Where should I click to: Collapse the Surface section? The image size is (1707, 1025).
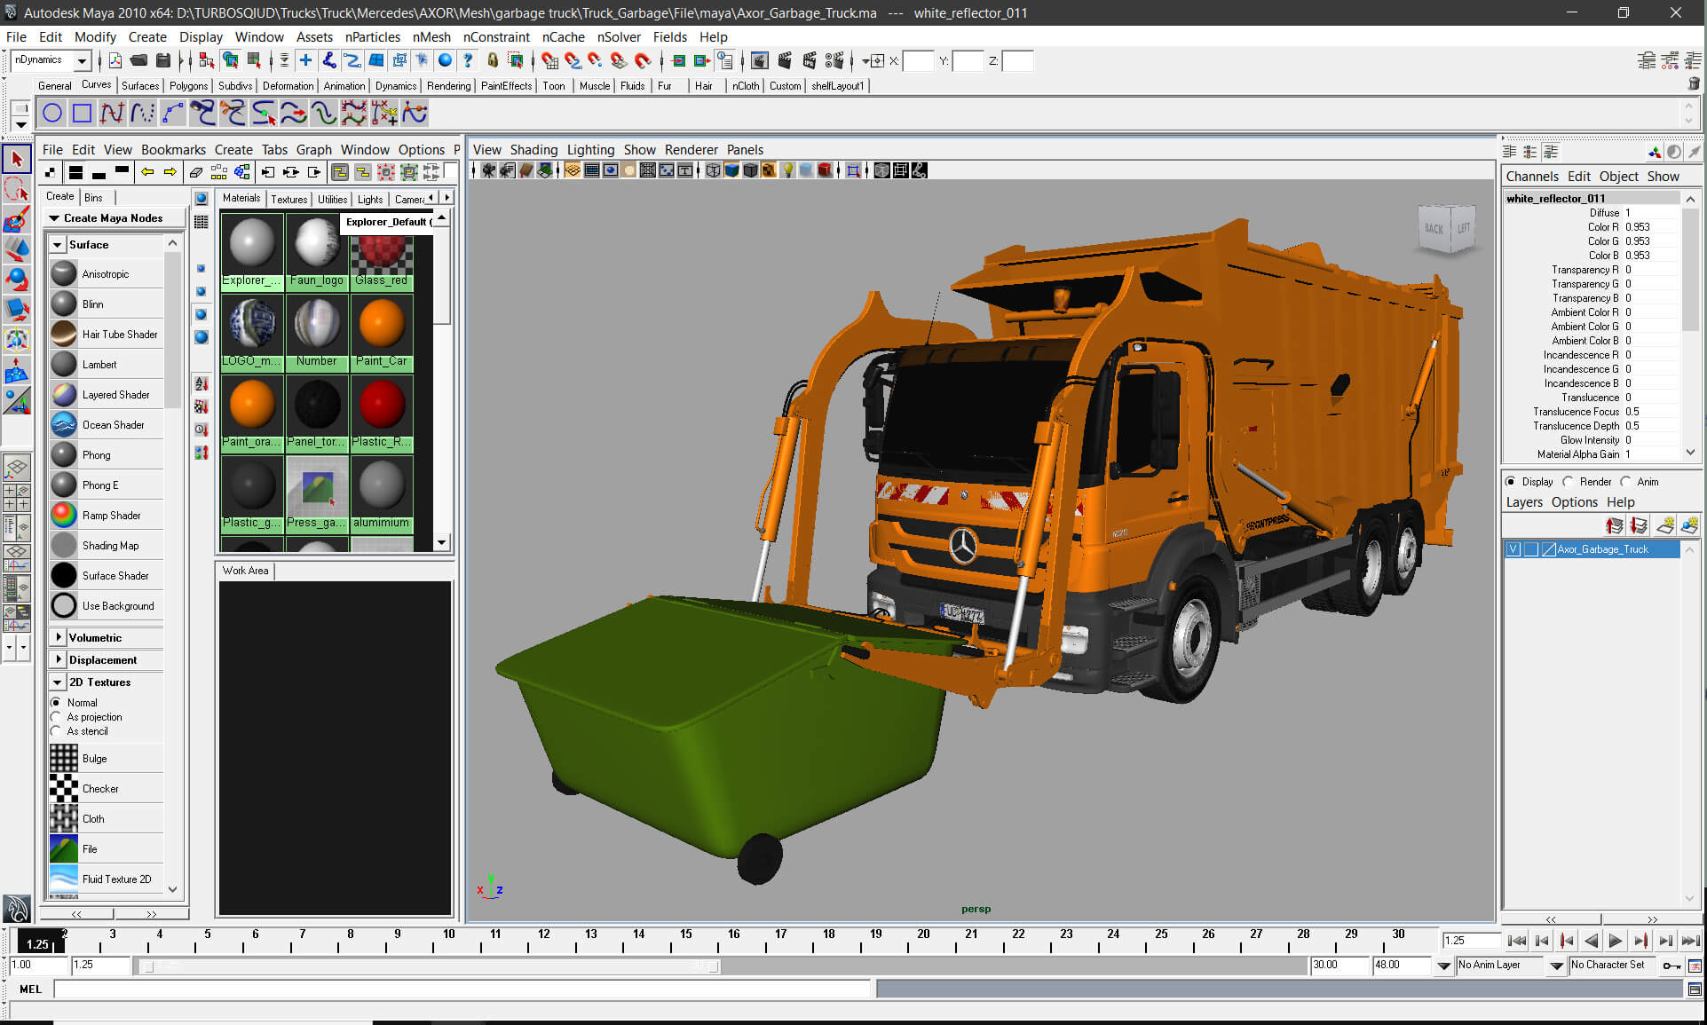(58, 245)
